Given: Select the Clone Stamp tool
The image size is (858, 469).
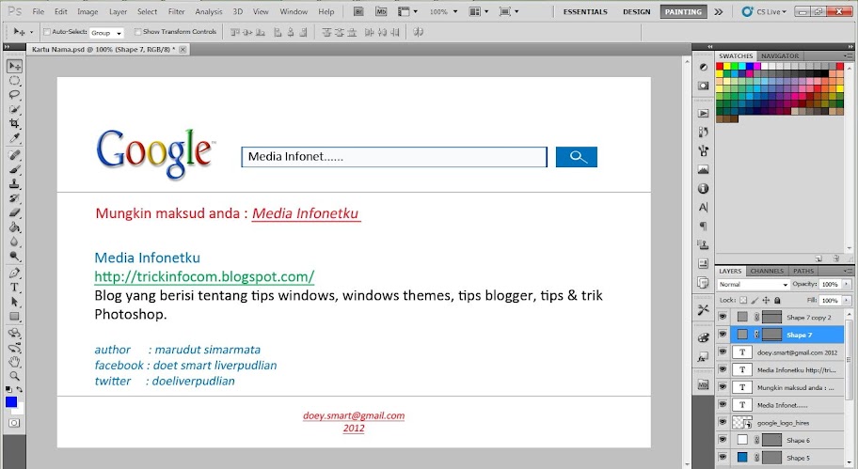Looking at the screenshot, I should (14, 183).
